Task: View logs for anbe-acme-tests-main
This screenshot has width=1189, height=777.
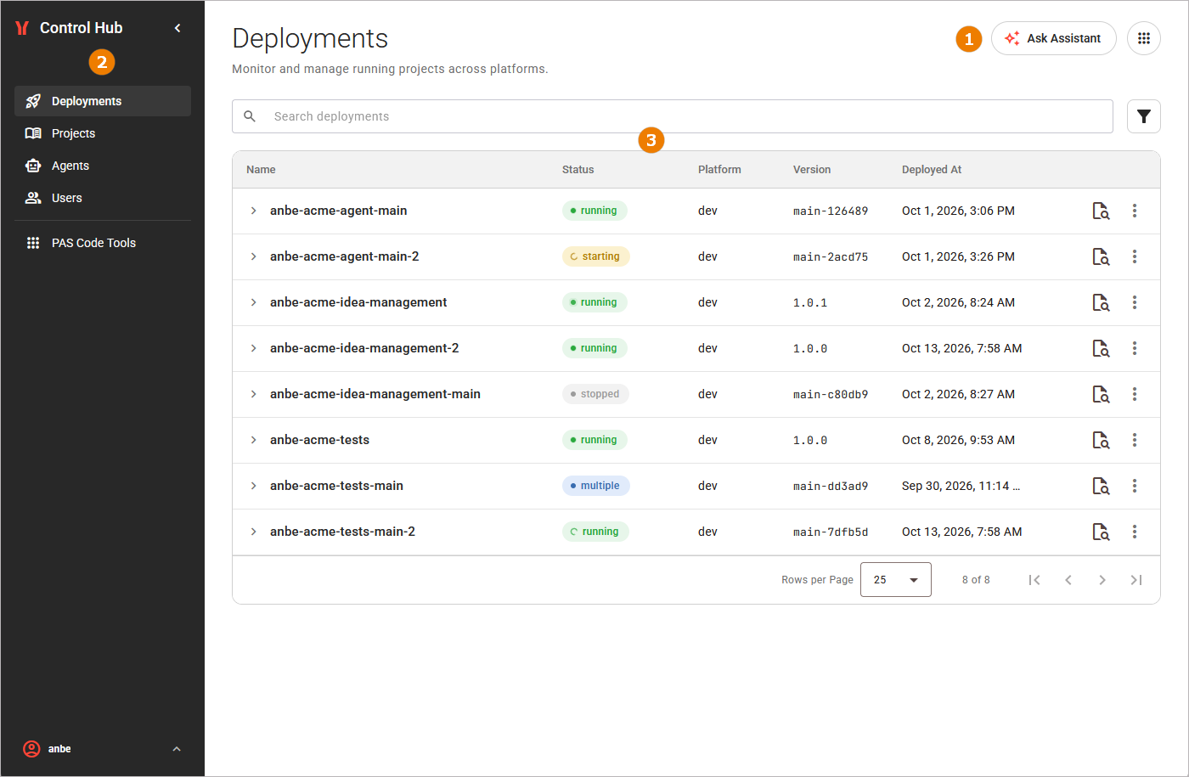Action: point(1101,486)
